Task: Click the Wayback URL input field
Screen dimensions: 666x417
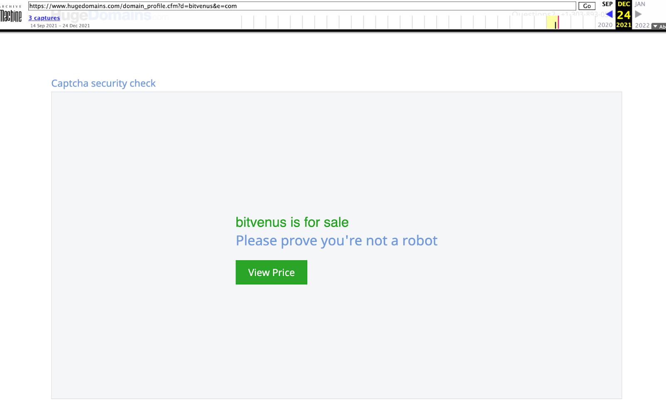Action: coord(302,6)
